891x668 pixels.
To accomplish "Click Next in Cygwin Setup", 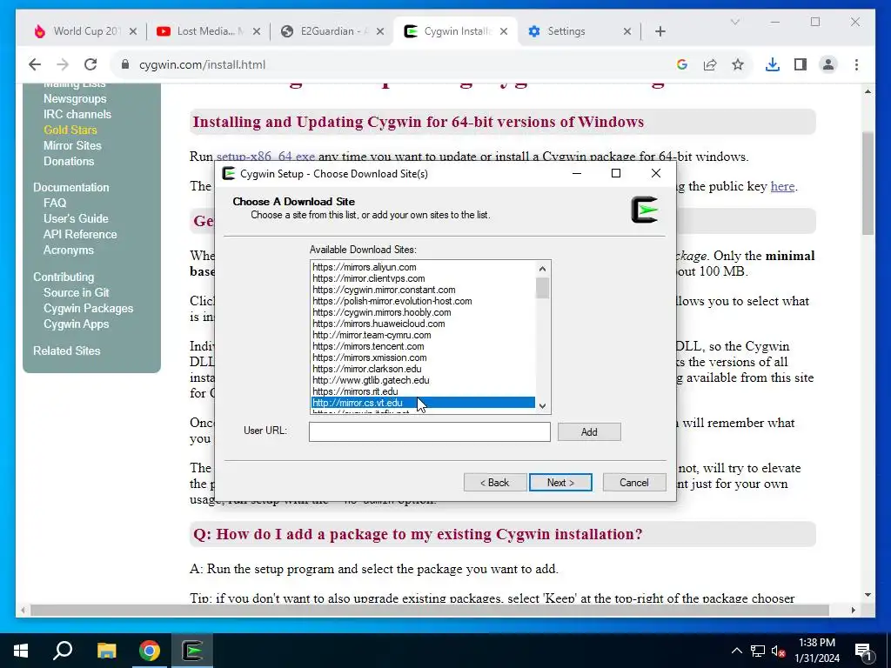I will [x=560, y=482].
